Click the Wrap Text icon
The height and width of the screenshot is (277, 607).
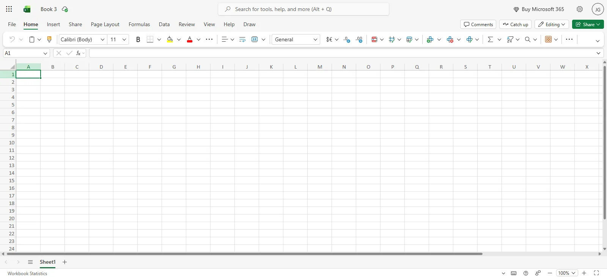point(242,39)
